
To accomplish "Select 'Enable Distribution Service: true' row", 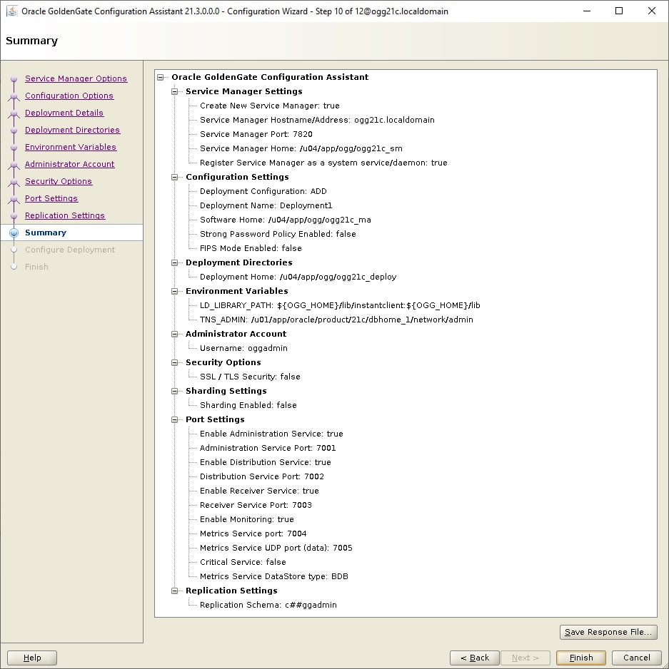I will click(266, 462).
